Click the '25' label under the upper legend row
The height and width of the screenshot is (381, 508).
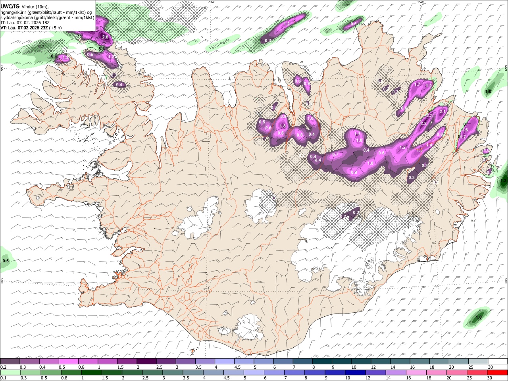pos(471,367)
